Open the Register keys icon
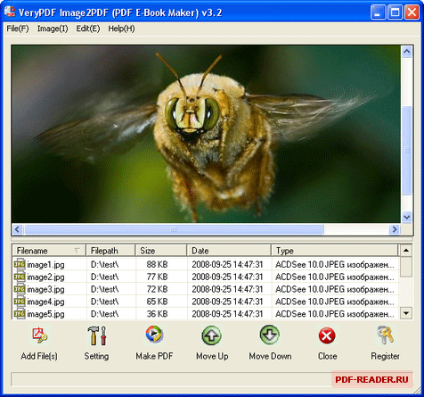The image size is (424, 397). coord(386,335)
